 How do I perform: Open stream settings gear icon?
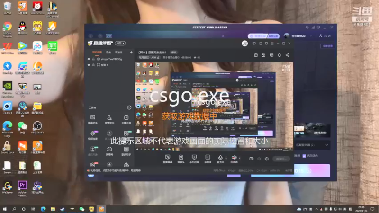click(x=267, y=159)
